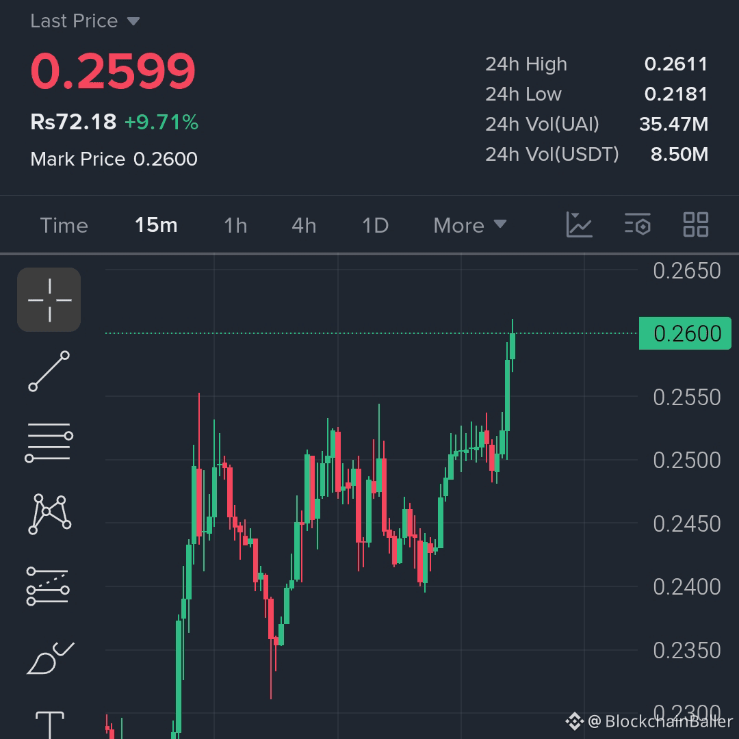Select the parallel horizontal lines tool
The height and width of the screenshot is (739, 739).
[49, 442]
